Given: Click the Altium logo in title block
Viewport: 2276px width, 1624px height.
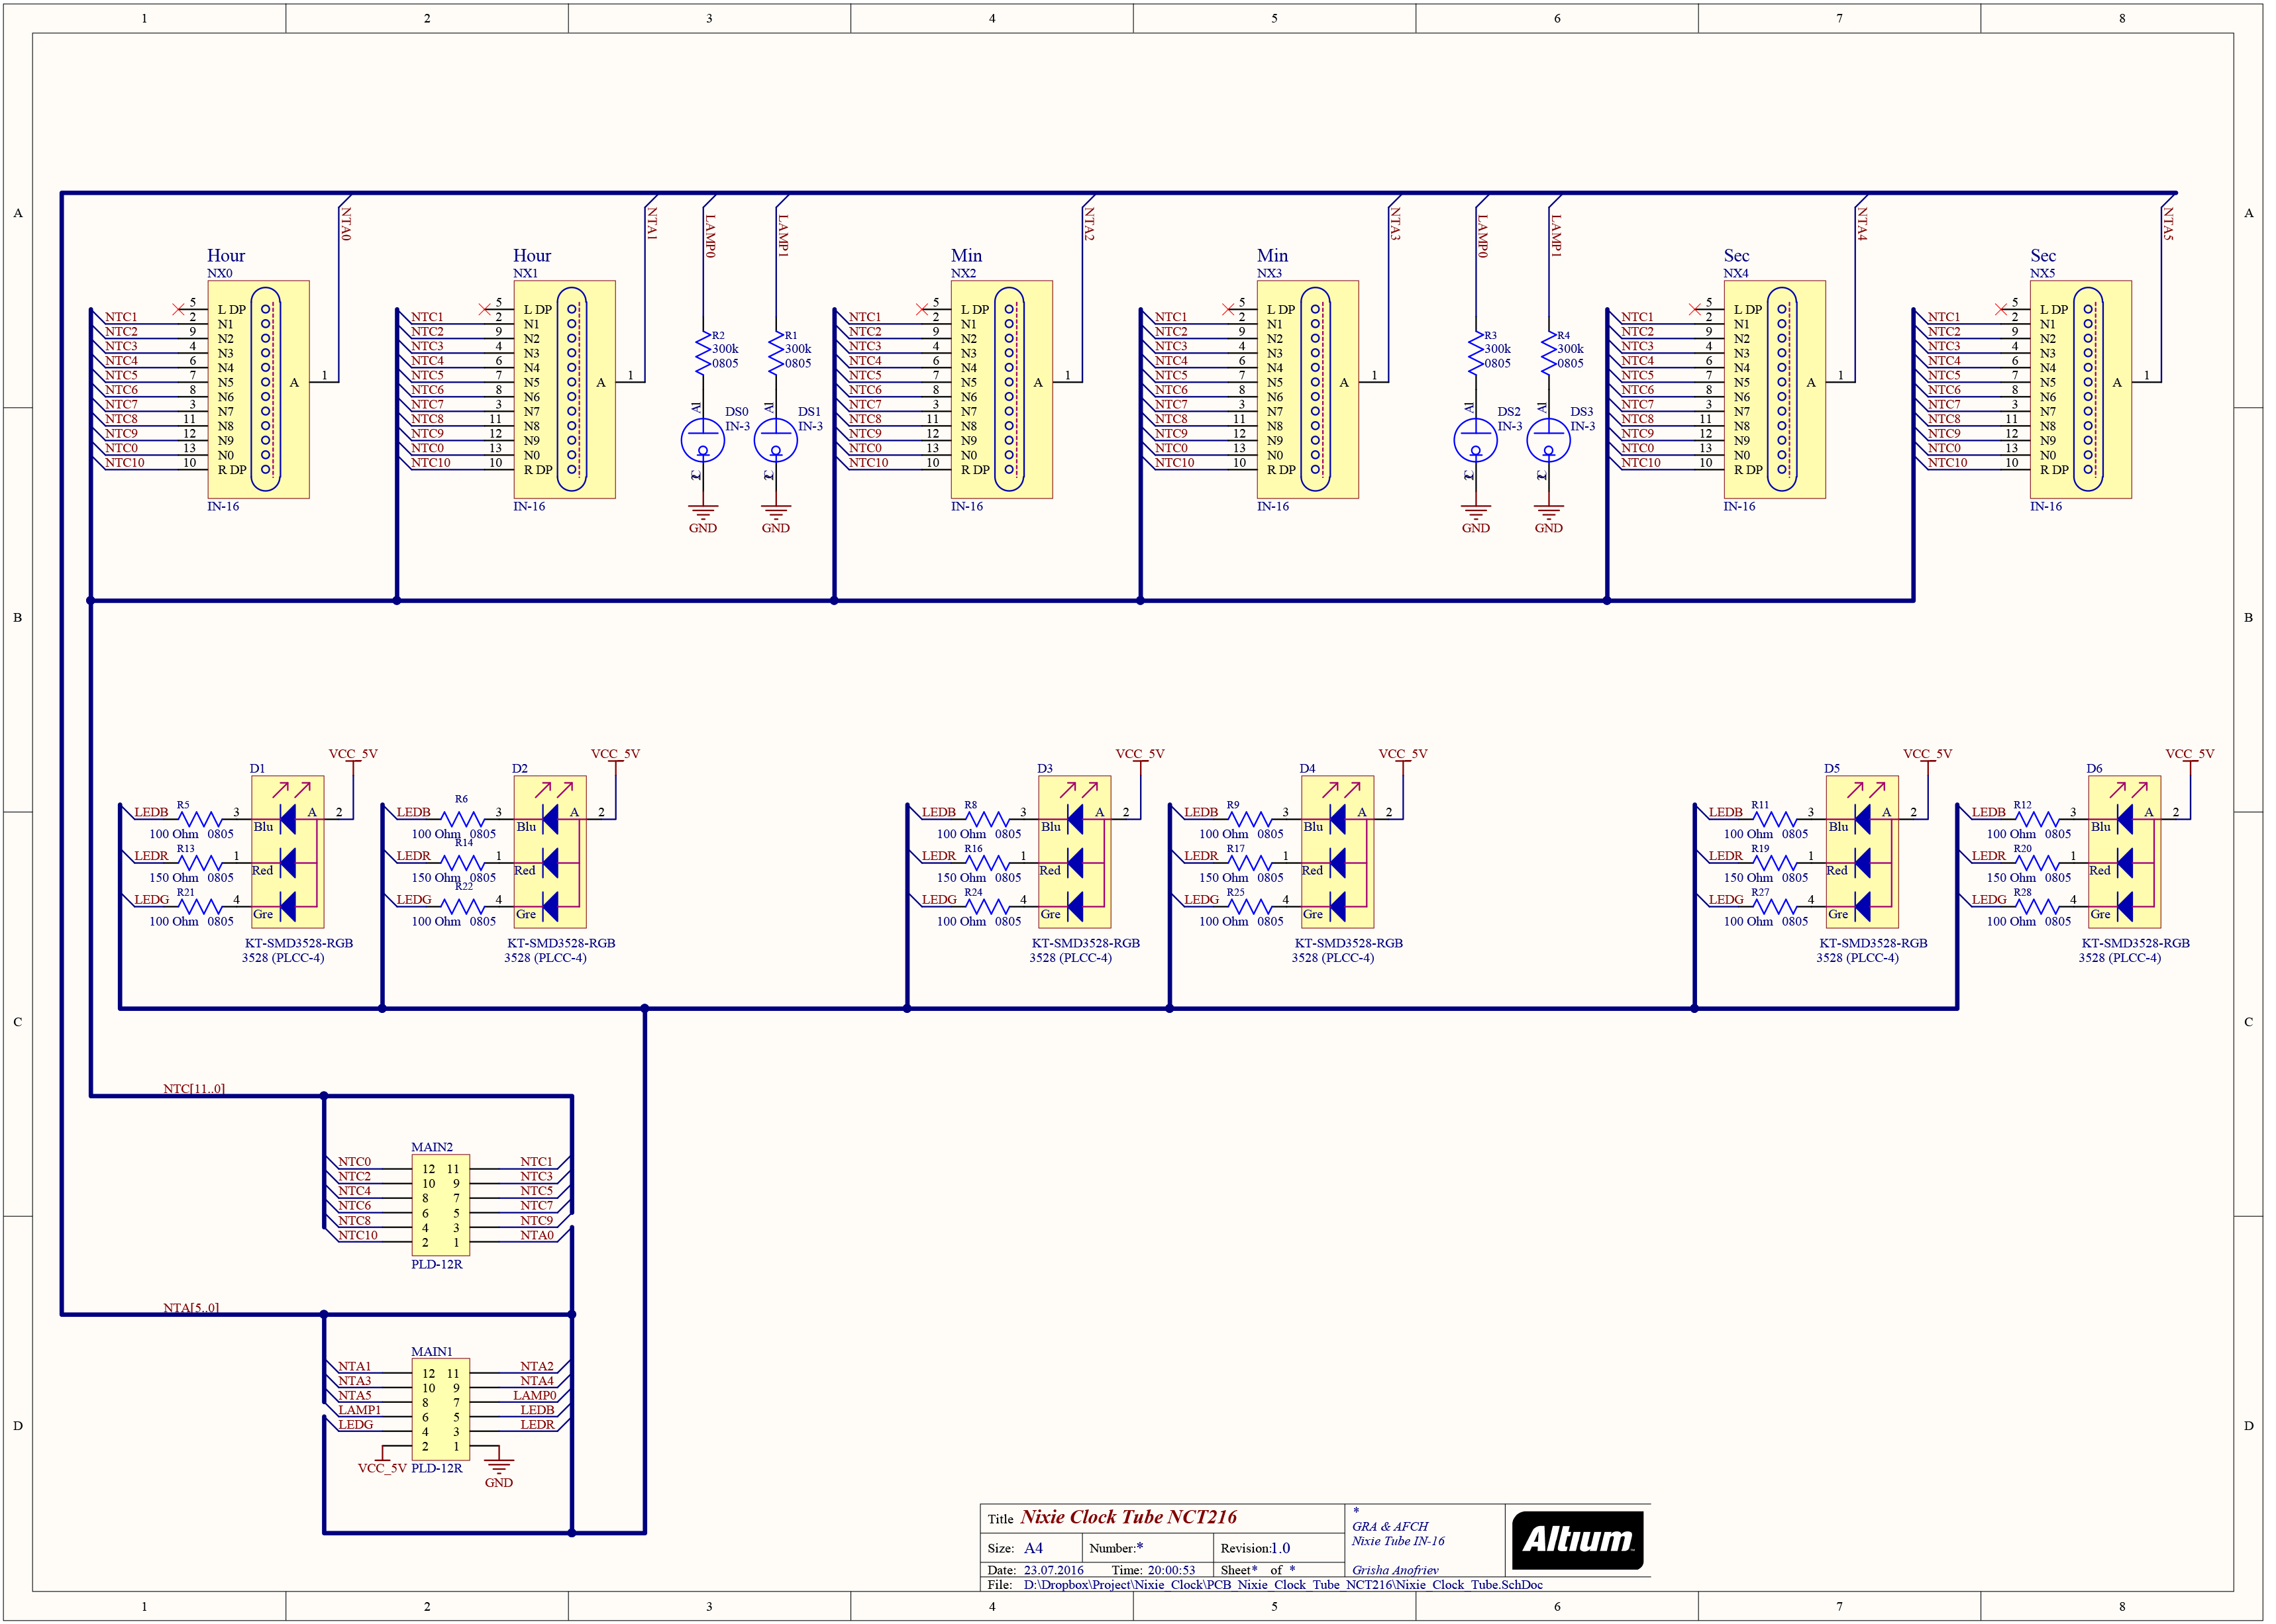Looking at the screenshot, I should coord(1577,1540).
